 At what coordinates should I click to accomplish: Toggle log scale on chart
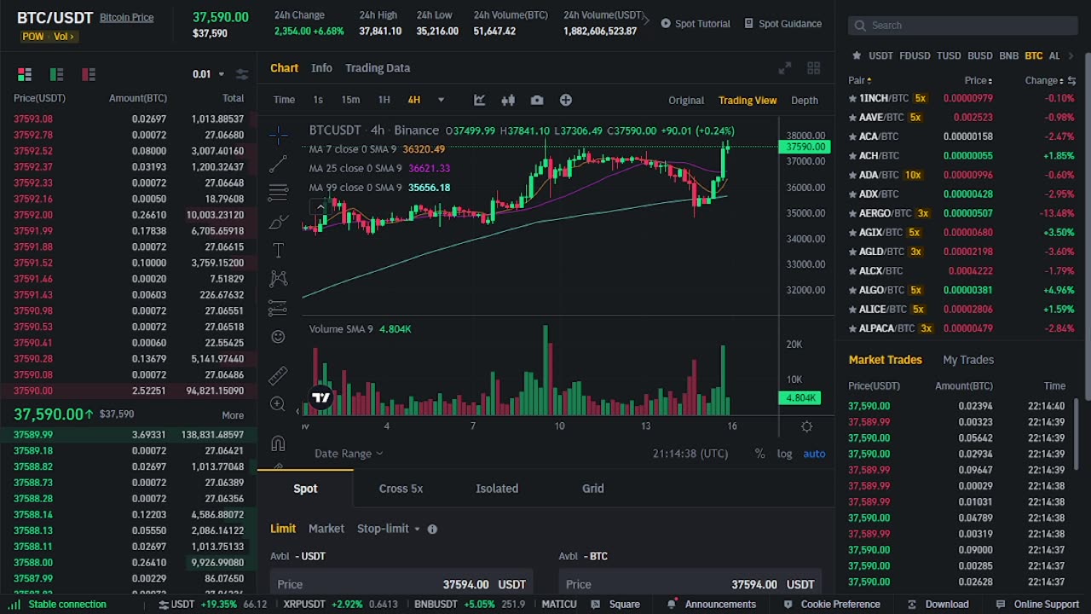pyautogui.click(x=784, y=454)
